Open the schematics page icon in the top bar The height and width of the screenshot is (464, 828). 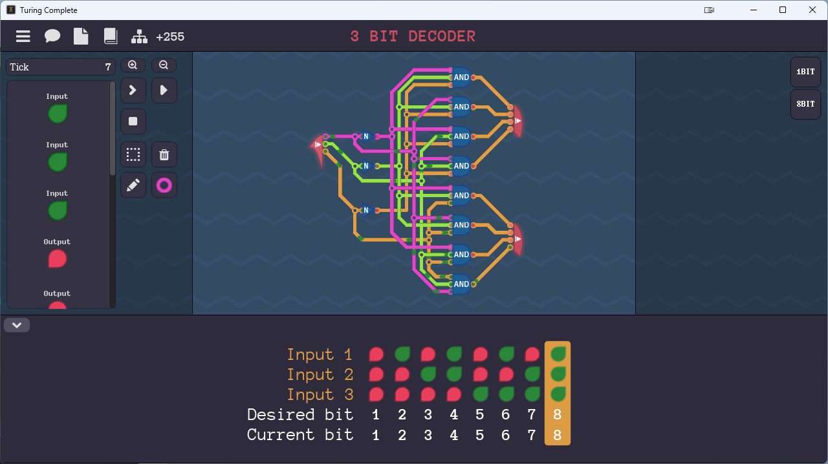pyautogui.click(x=81, y=36)
